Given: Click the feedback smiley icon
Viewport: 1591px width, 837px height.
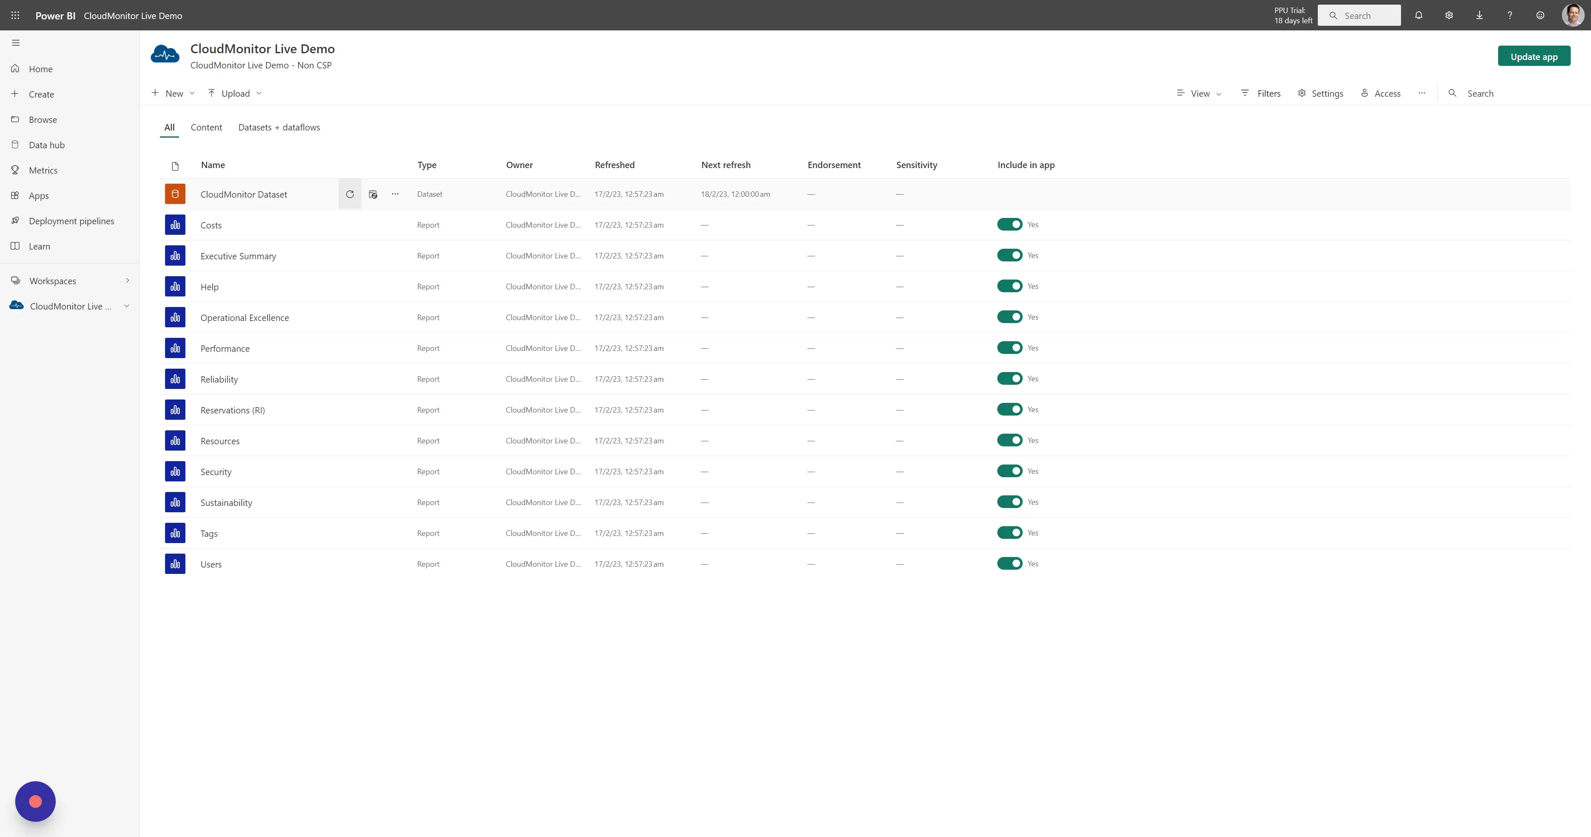Looking at the screenshot, I should 1540,16.
